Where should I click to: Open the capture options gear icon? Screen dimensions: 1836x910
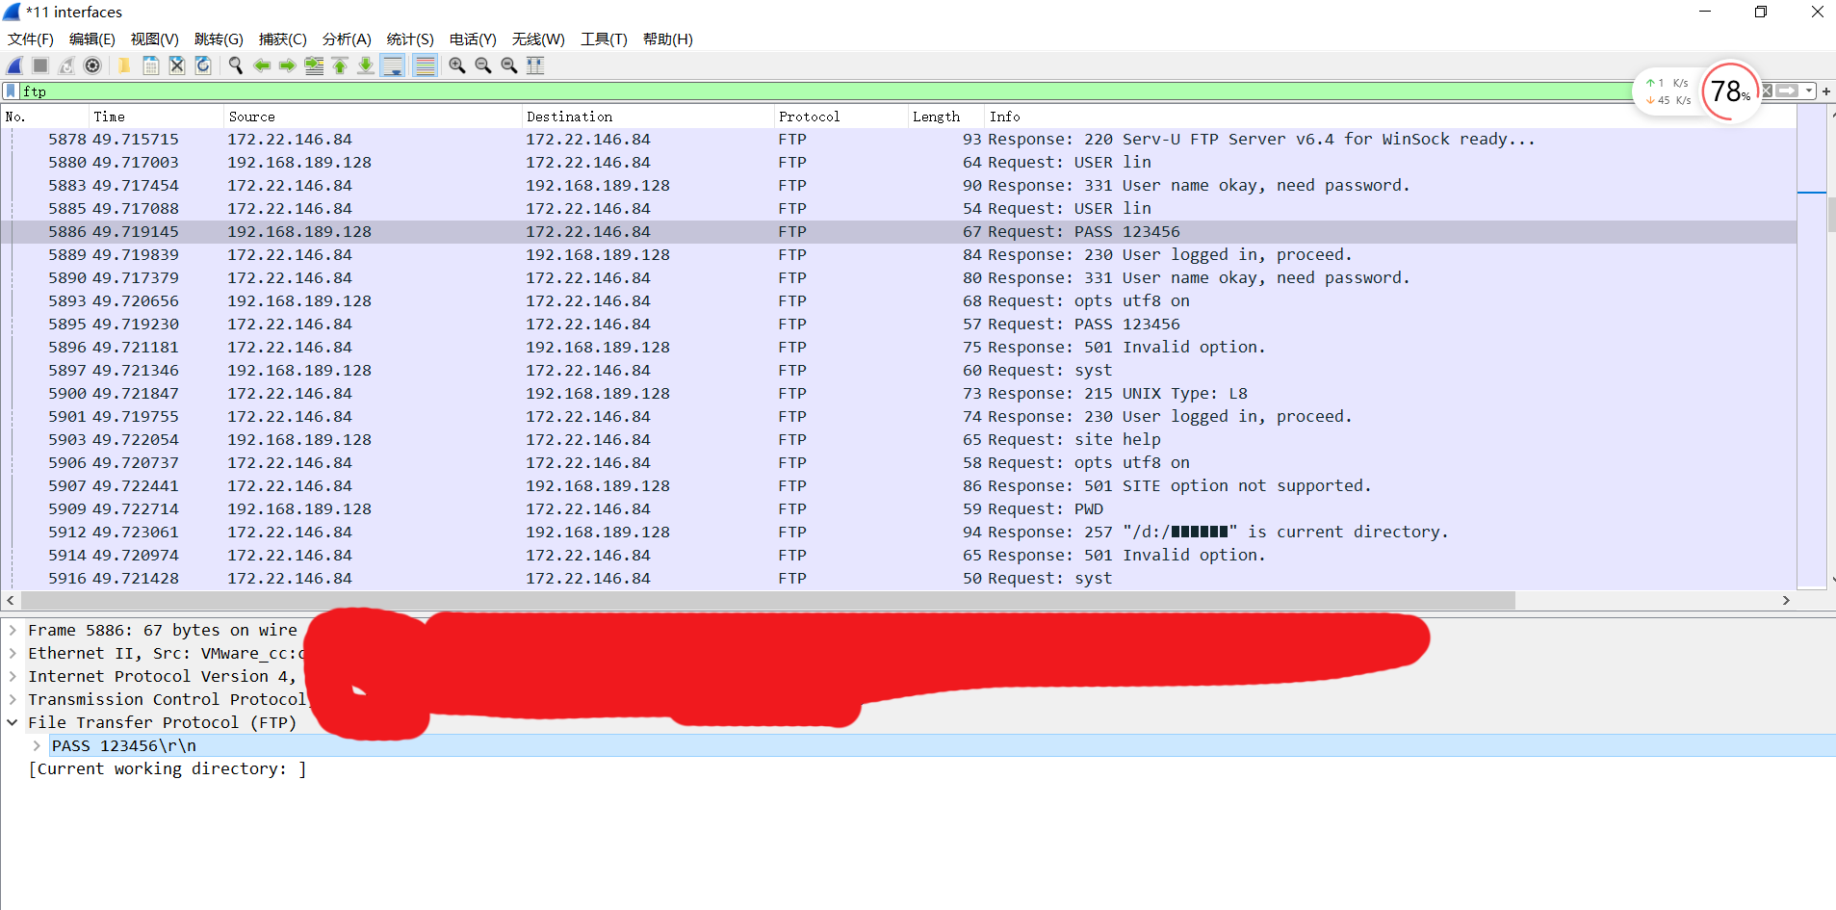[92, 65]
